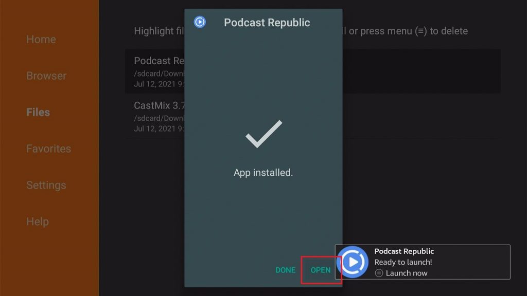Select the Podcast Republic file row

312,71
